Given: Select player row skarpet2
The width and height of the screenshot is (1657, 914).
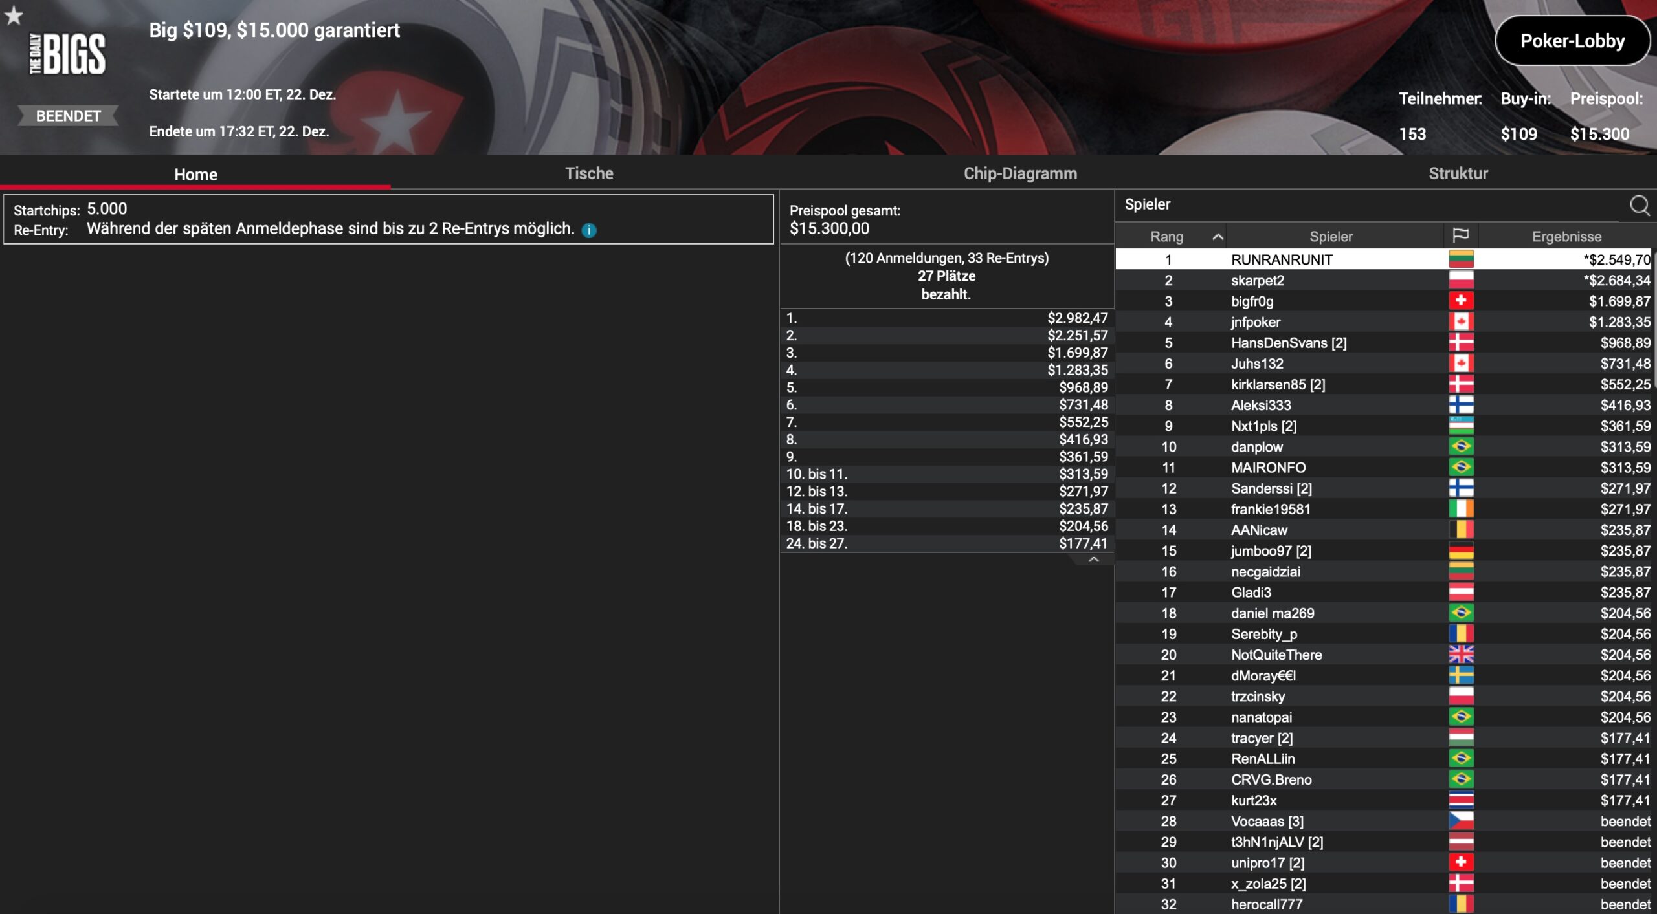Looking at the screenshot, I should [x=1383, y=281].
